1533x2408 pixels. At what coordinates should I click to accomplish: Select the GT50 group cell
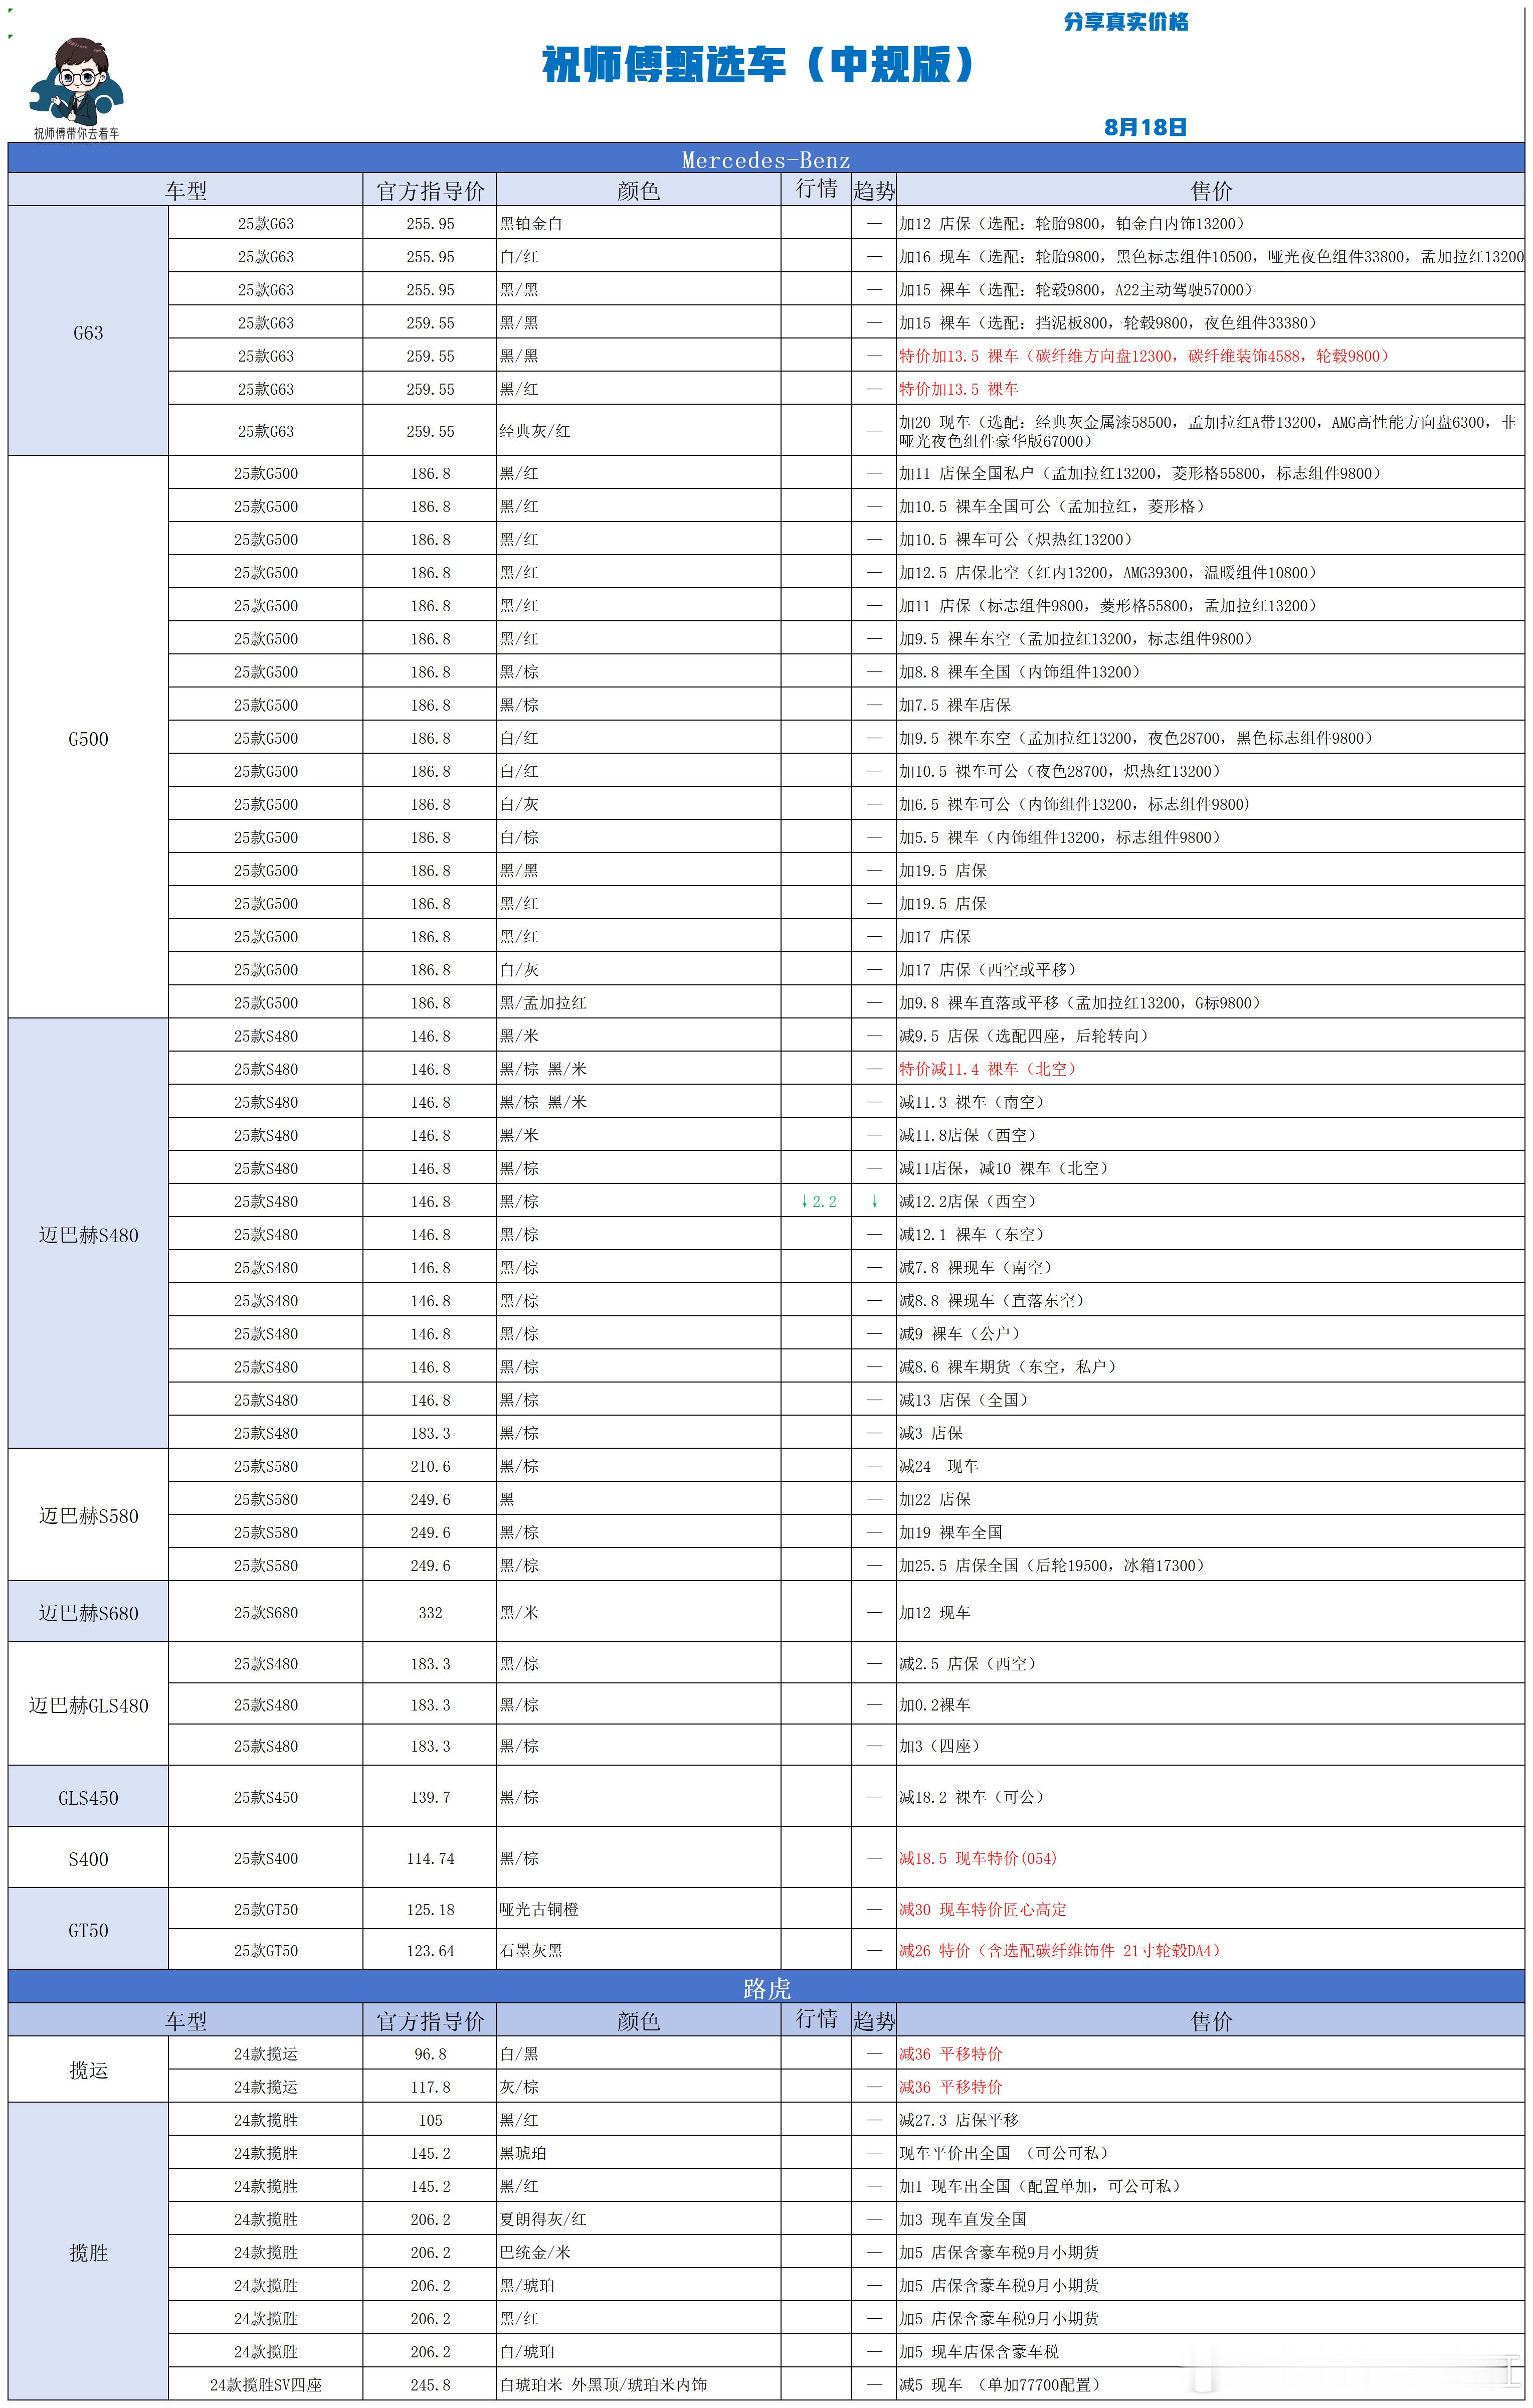[x=88, y=1929]
